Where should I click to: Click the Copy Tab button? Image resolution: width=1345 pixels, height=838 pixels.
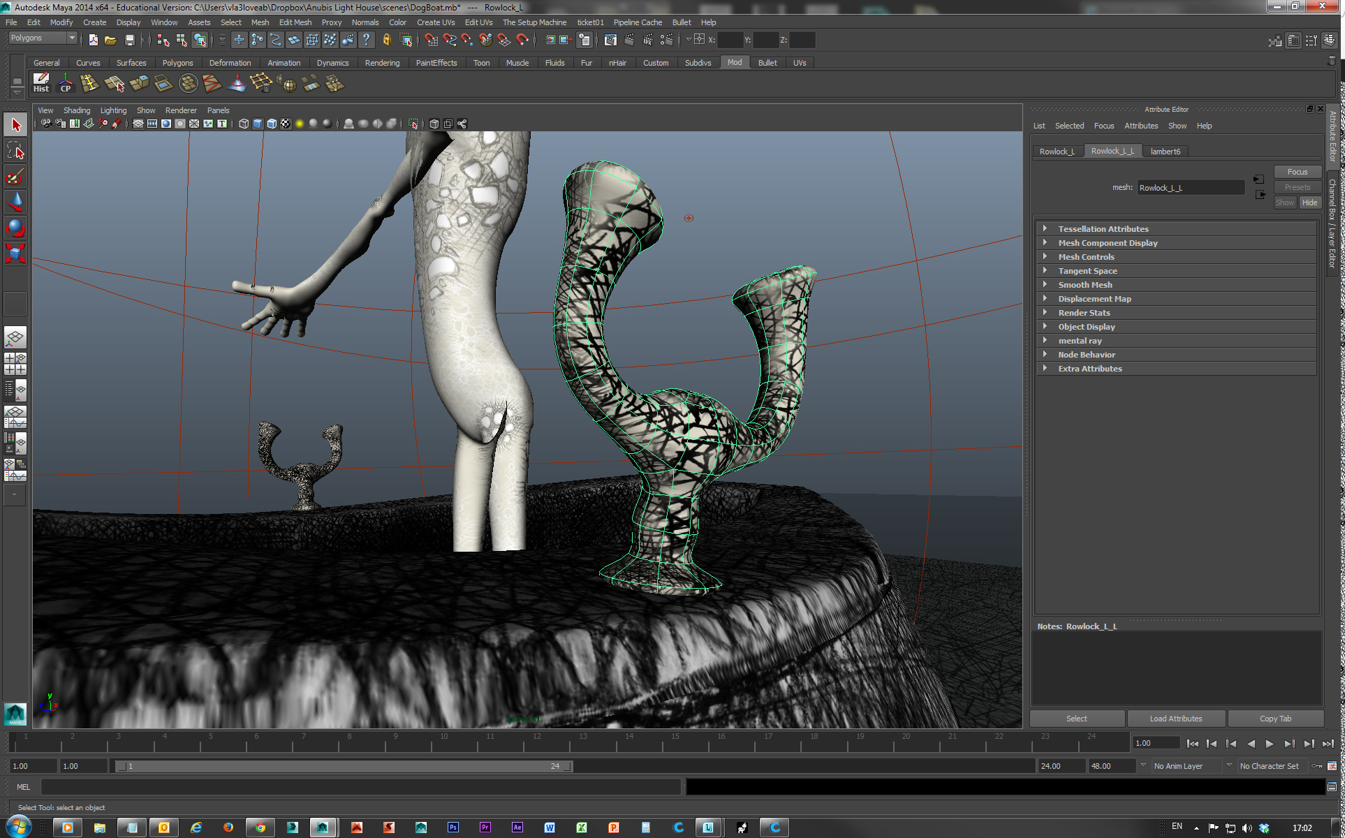(1275, 719)
